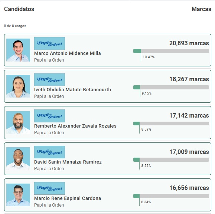Select the name Marcio Rene Espinal Cardona

[68, 198]
